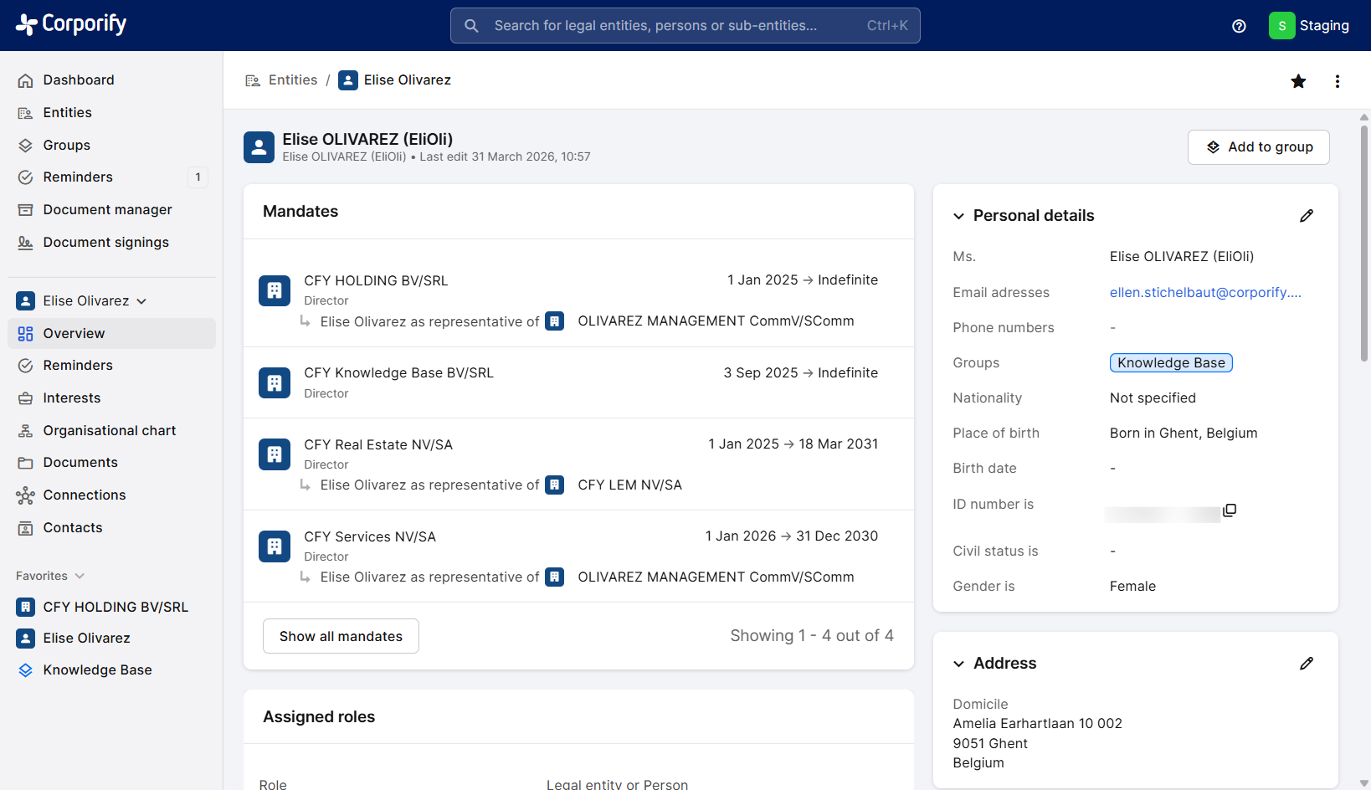Open the ellen.stichelbaut email link
This screenshot has width=1371, height=790.
[x=1205, y=293]
